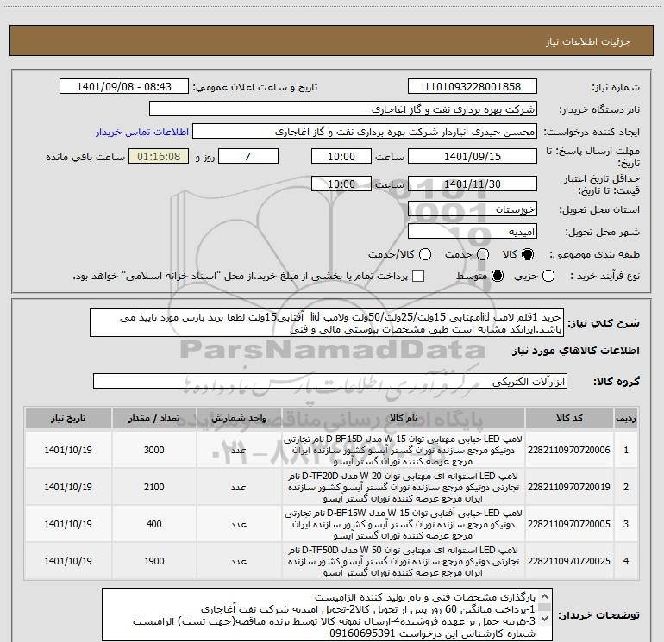Click the response deadline time field 10:00
The height and width of the screenshot is (642, 664).
(341, 156)
